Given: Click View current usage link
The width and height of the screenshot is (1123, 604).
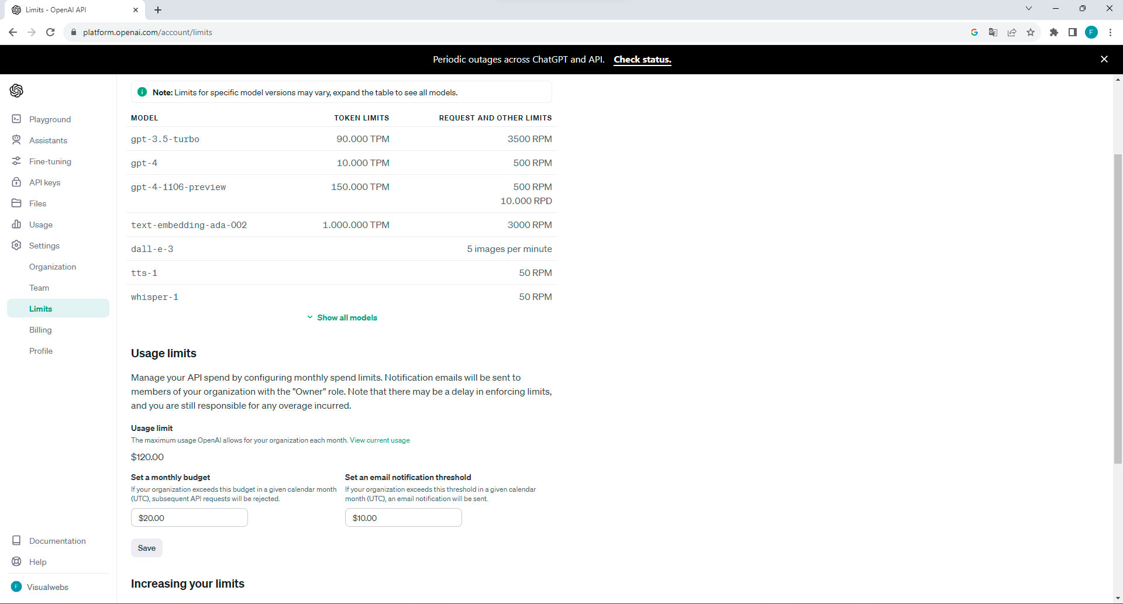Looking at the screenshot, I should click(x=380, y=440).
